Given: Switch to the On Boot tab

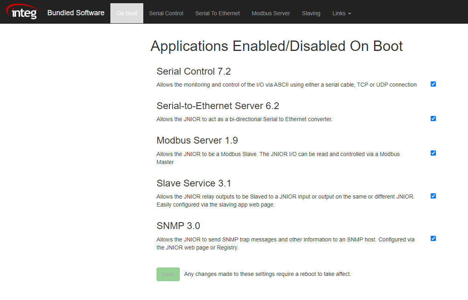Looking at the screenshot, I should click(x=126, y=13).
